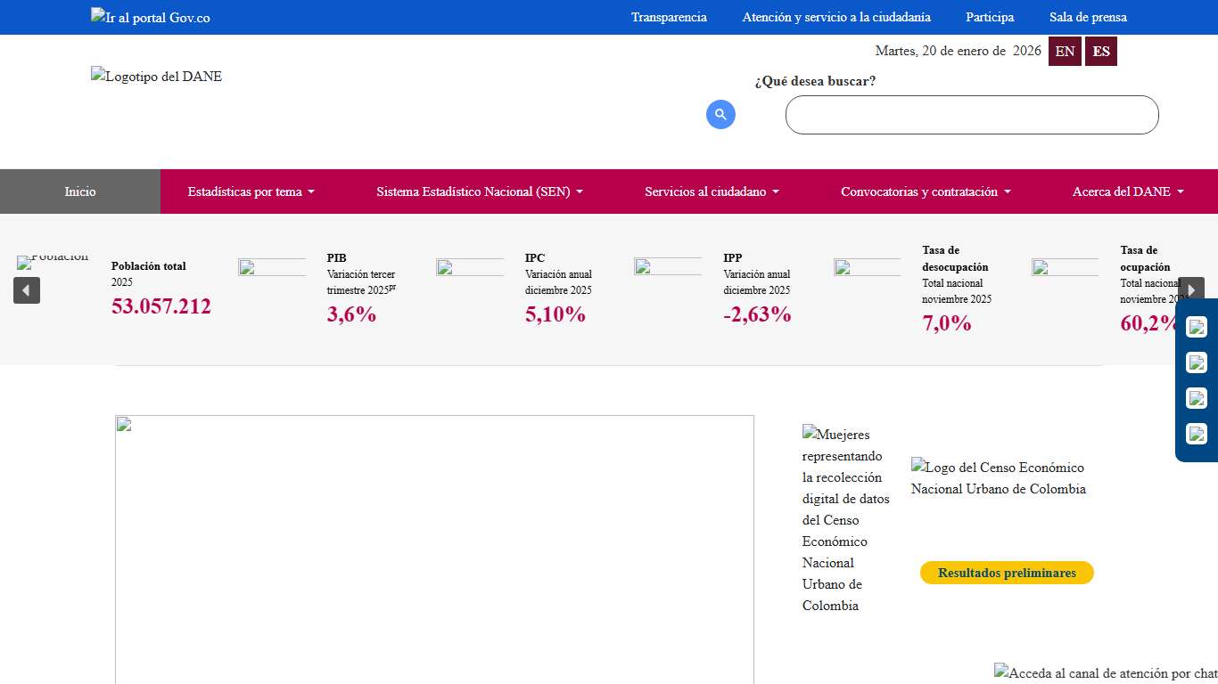Switch site language to English (EN)
1218x684 pixels.
(x=1065, y=52)
